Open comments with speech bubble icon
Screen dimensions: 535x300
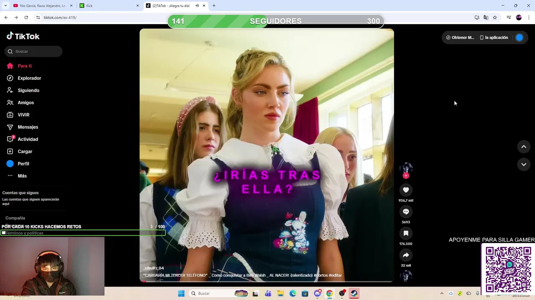pos(406,212)
